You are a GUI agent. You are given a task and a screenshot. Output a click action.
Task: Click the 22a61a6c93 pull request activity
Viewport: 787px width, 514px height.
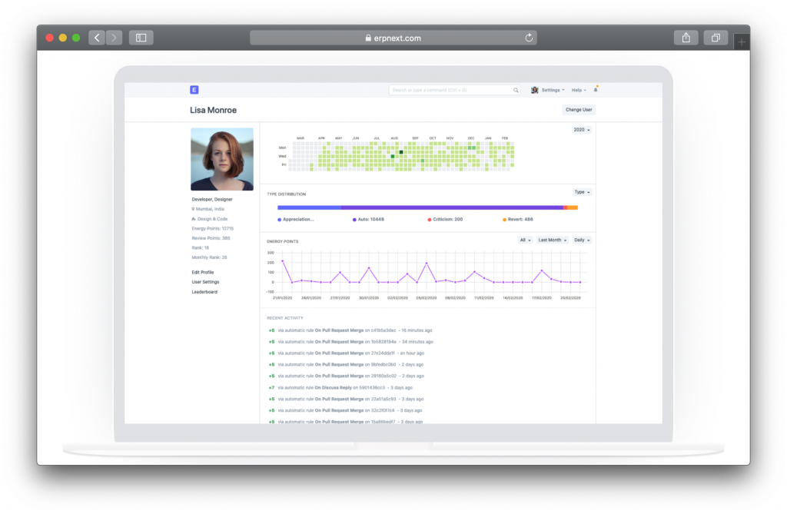(x=347, y=399)
